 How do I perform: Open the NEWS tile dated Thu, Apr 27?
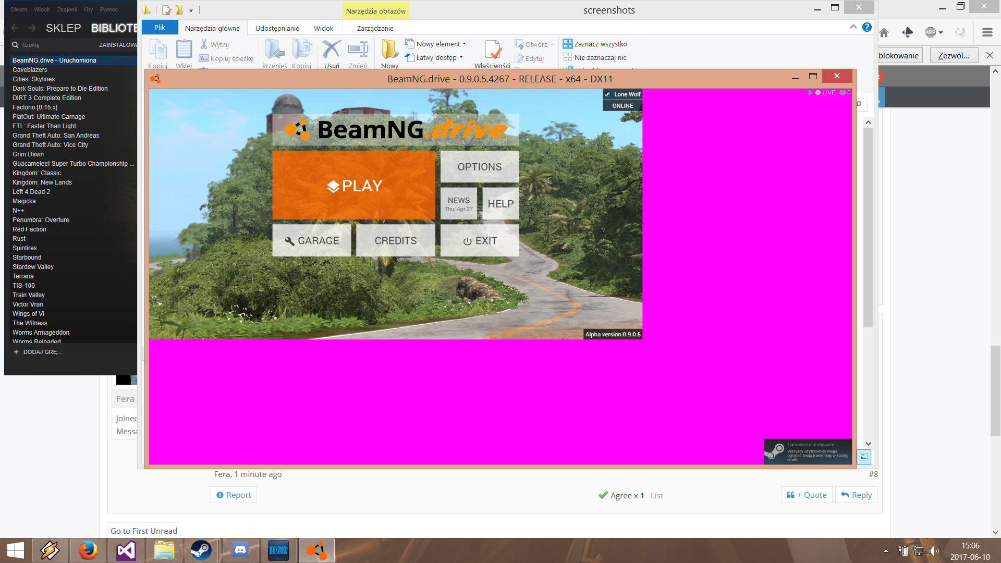(x=459, y=204)
